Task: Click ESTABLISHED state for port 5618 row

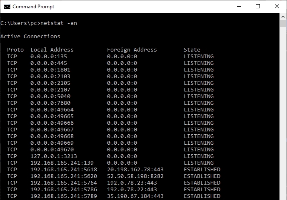Action: tap(202, 170)
